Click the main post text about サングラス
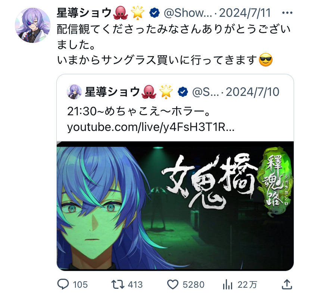This screenshot has width=309, height=297. (165, 60)
